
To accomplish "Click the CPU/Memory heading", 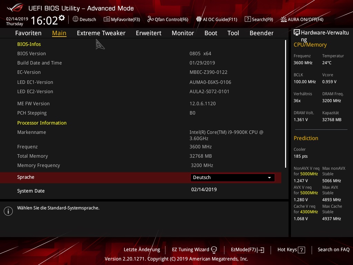I will 310,45.
